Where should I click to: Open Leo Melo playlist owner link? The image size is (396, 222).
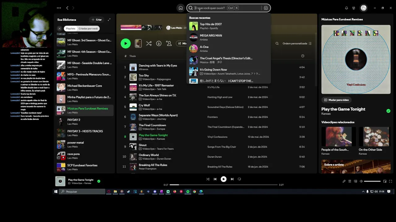tap(177, 28)
